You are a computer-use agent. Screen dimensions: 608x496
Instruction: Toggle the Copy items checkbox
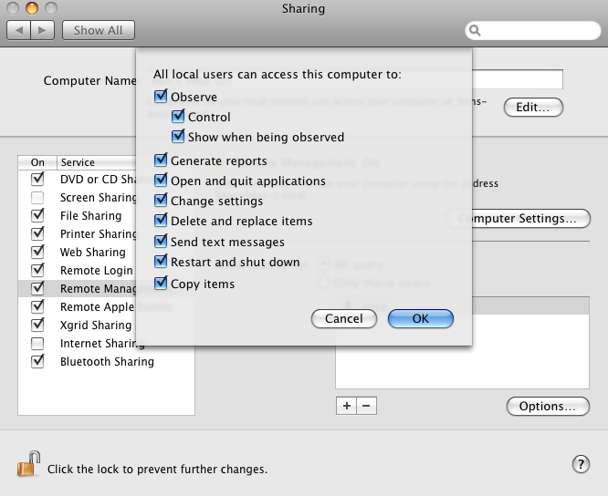[x=161, y=283]
